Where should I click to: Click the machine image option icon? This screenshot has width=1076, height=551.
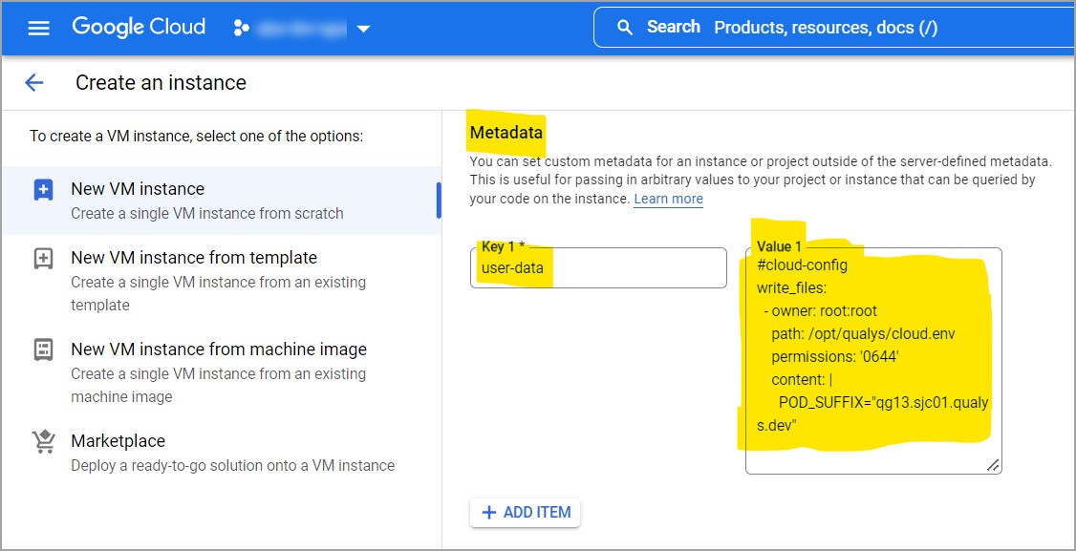tap(43, 350)
